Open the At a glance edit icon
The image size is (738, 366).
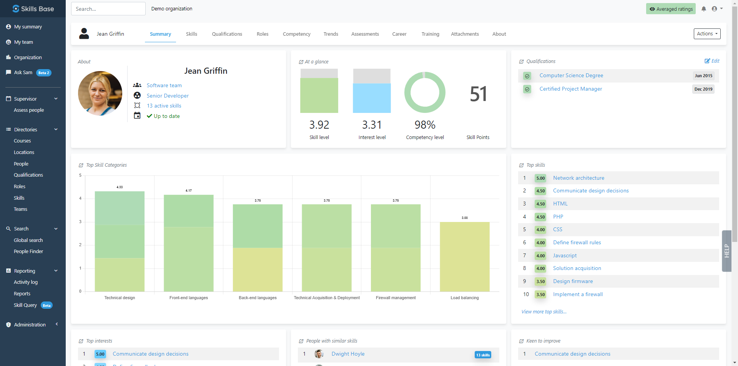[301, 62]
